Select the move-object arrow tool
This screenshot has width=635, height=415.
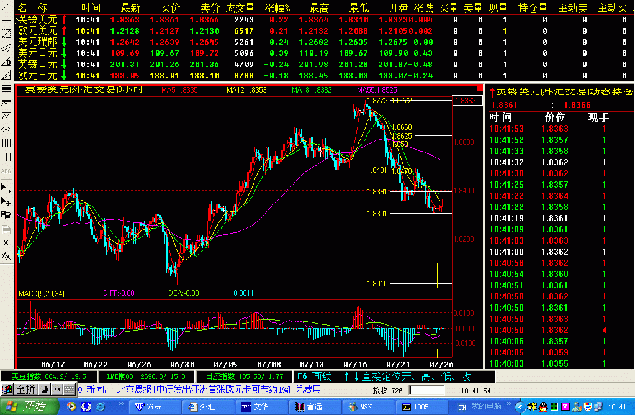click(x=6, y=201)
